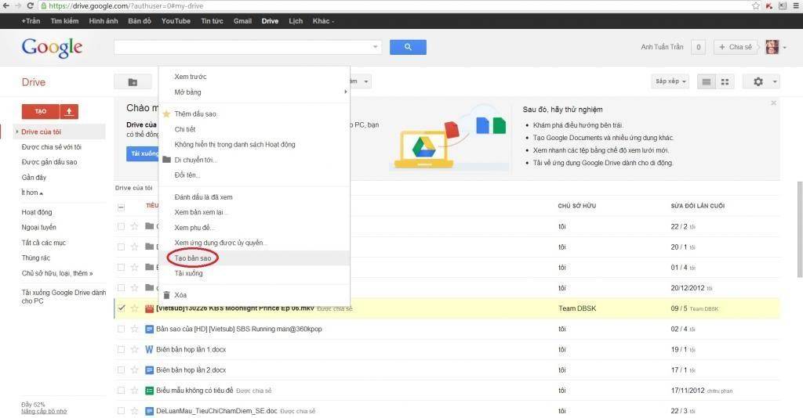Image resolution: width=803 pixels, height=418 pixels.
Task: Check Biên bản họp lần 2.docx checkbox
Action: point(121,370)
